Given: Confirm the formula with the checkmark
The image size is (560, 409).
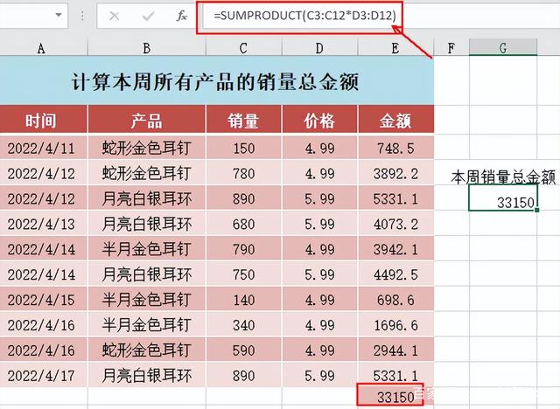Looking at the screenshot, I should tap(148, 16).
